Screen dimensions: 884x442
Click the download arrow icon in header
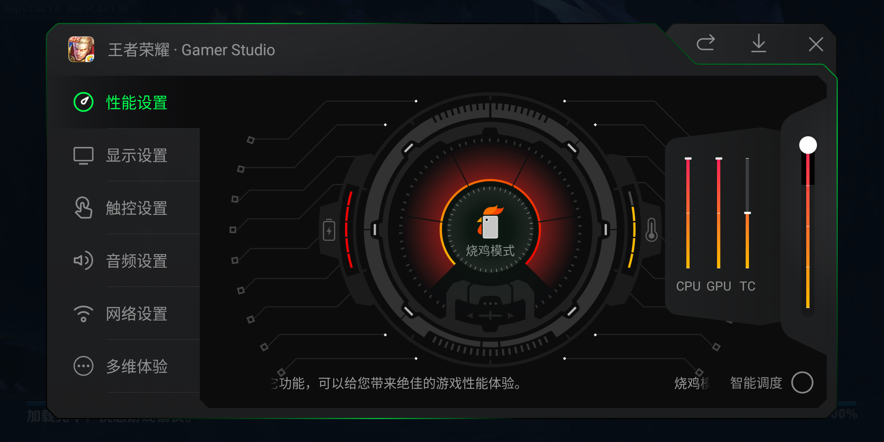[759, 43]
